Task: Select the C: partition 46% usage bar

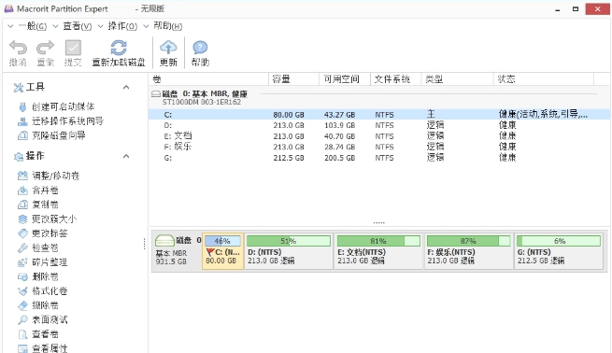Action: click(222, 241)
